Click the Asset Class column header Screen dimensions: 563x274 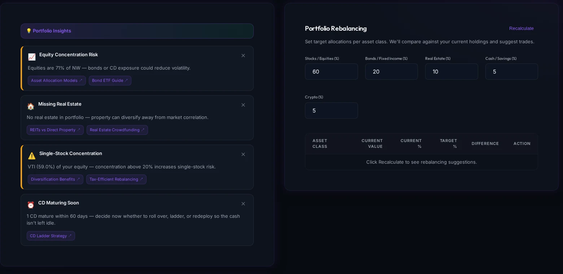tap(320, 143)
